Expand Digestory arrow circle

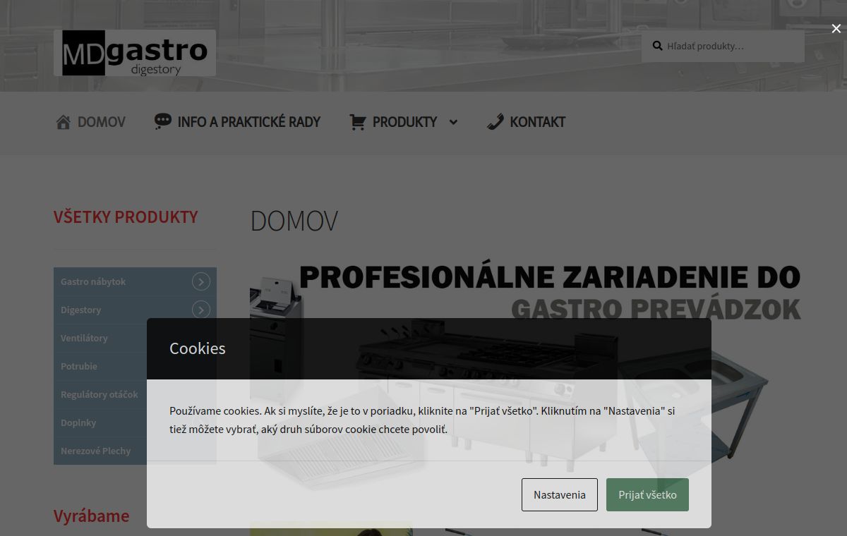click(x=201, y=310)
